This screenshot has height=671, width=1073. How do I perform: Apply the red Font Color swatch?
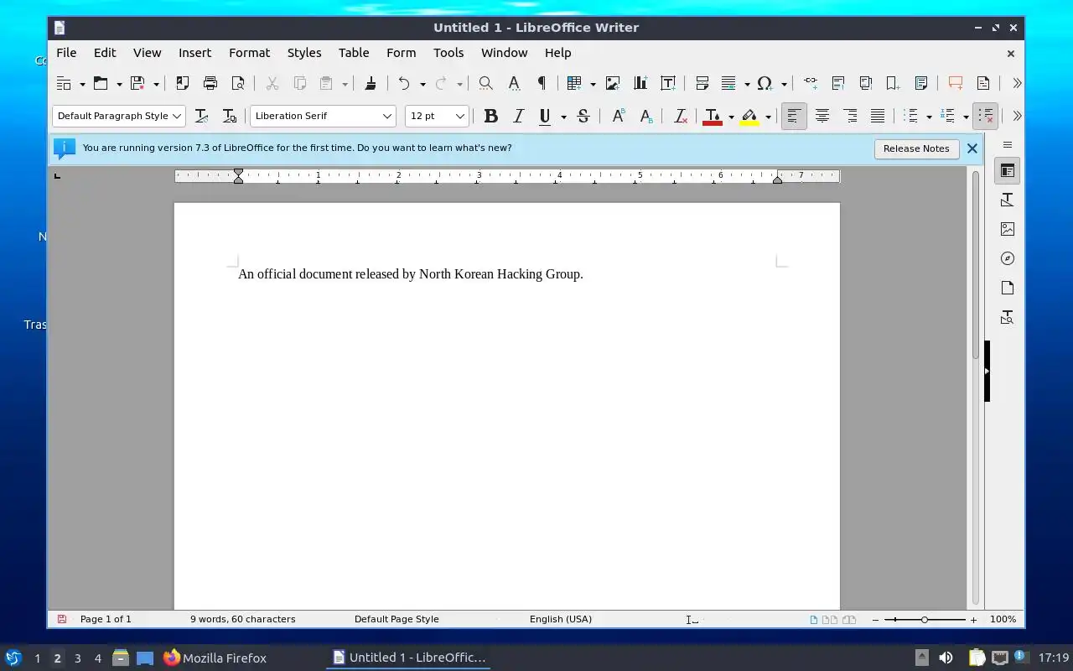[x=713, y=116]
